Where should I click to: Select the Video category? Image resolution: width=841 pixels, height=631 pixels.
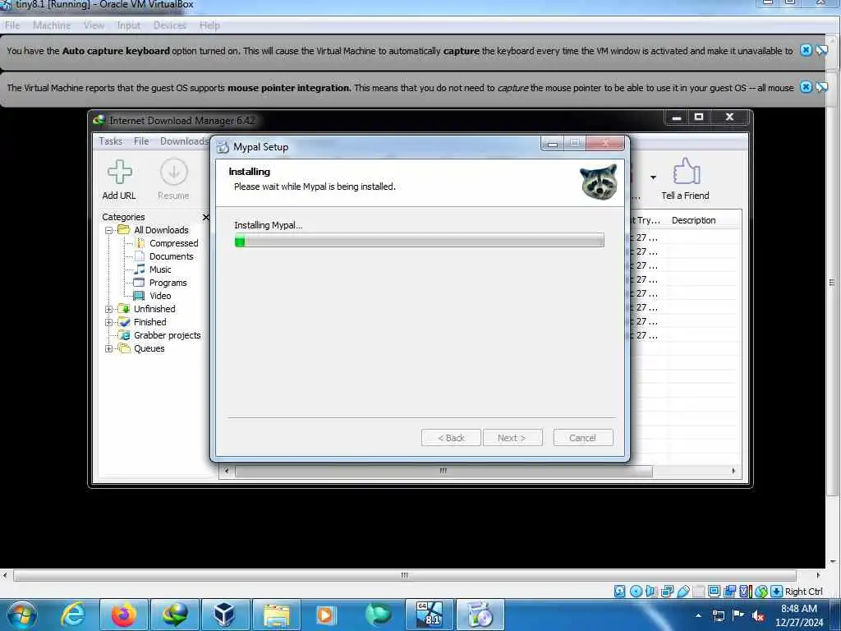pos(160,296)
